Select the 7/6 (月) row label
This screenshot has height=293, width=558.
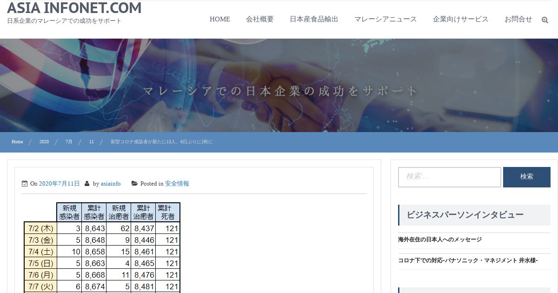(x=40, y=275)
